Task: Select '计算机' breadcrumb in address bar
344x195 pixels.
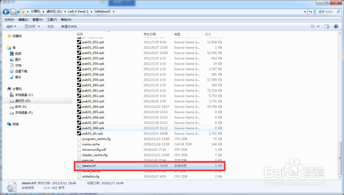Action: [35, 11]
